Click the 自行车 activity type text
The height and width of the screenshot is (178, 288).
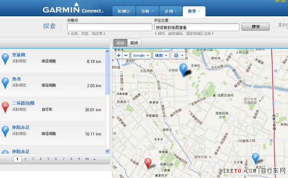(47, 109)
